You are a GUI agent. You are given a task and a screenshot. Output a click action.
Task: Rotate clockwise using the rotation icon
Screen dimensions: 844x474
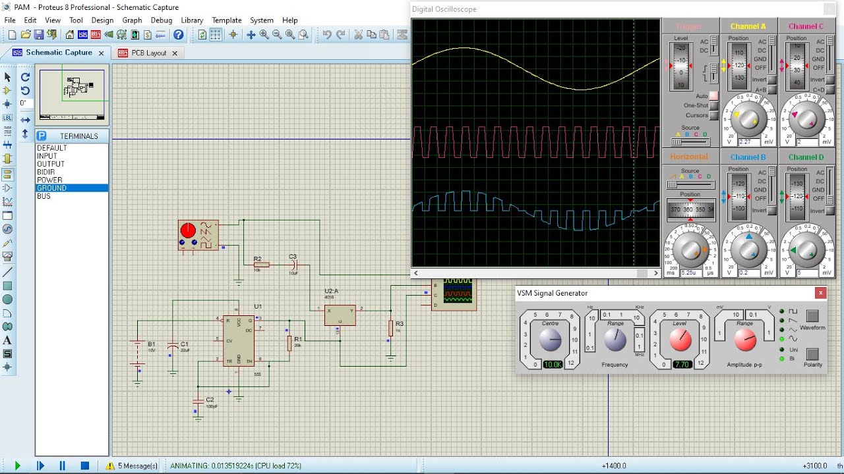click(25, 77)
